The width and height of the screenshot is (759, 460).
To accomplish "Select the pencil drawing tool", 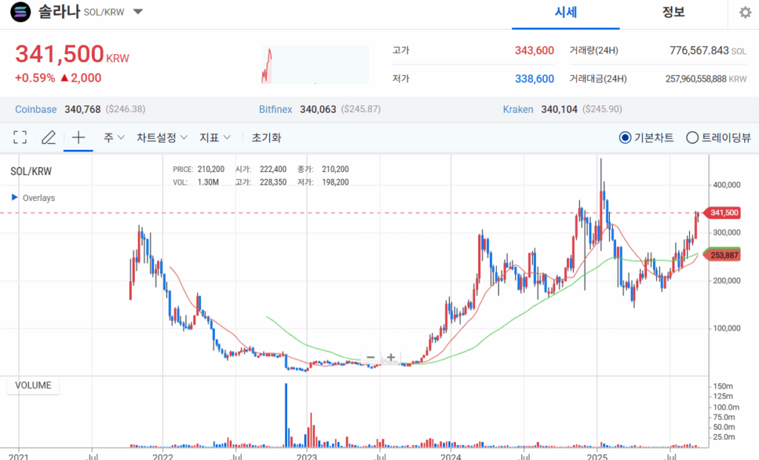I will coord(48,138).
